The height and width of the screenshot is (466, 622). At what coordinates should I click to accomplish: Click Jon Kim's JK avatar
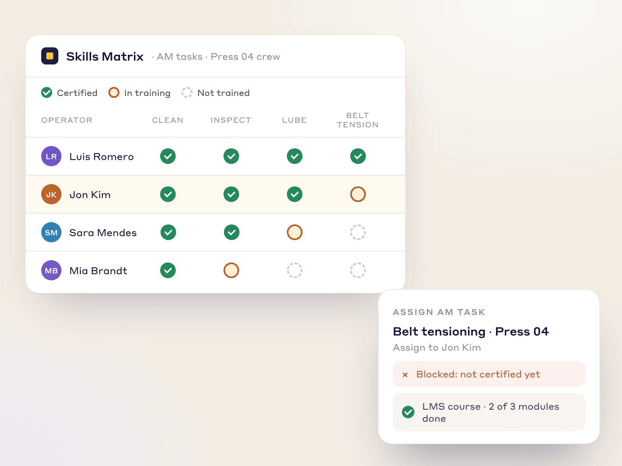51,194
